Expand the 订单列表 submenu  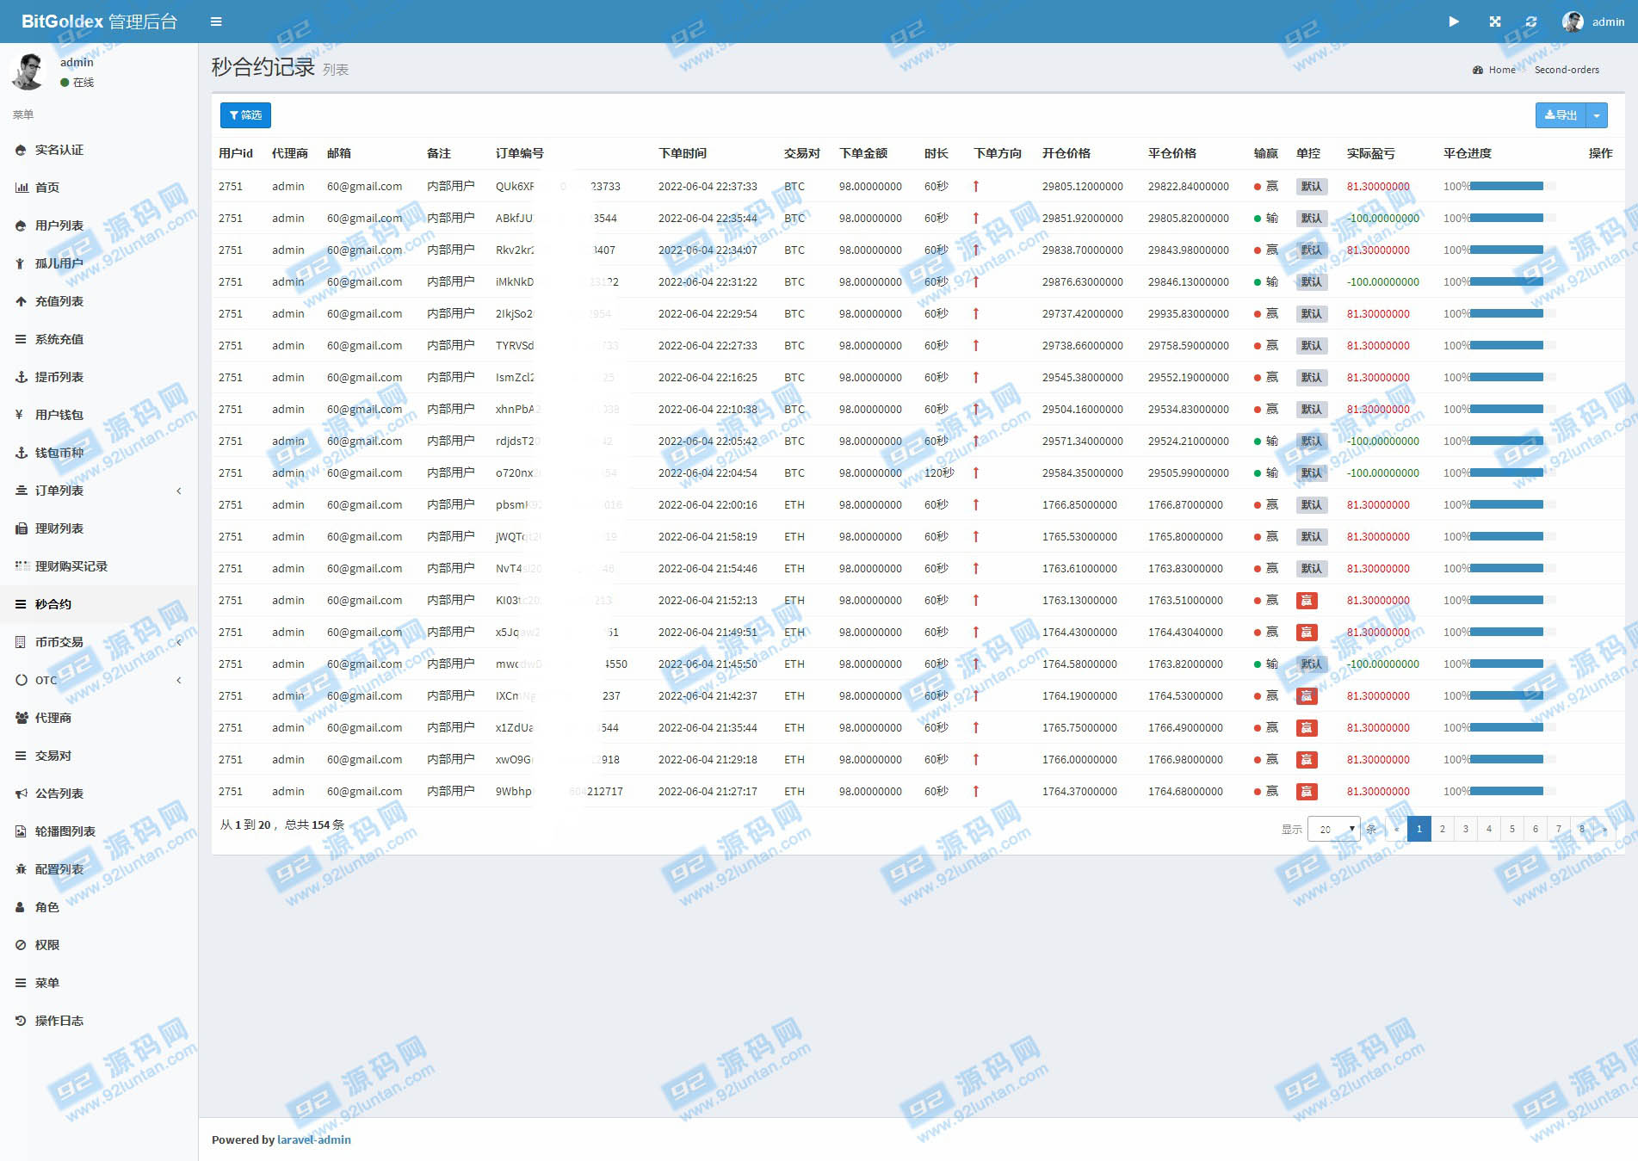click(x=99, y=491)
